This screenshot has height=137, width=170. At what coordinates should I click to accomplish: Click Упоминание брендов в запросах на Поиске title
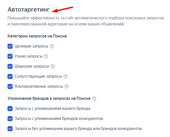[x=49, y=99]
